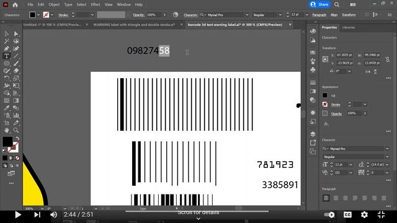397x223 pixels.
Task: Select the Line Segment tool
Action: 16,56
